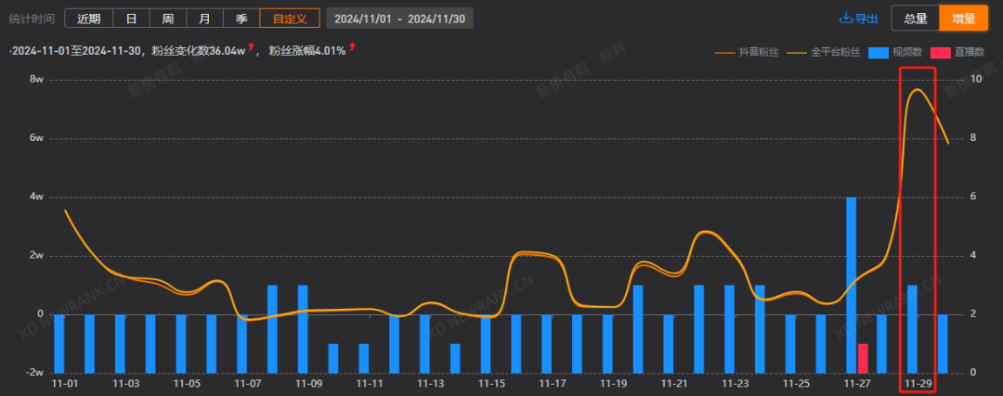1003x396 pixels.
Task: Switch to the 总量 view
Action: [916, 18]
